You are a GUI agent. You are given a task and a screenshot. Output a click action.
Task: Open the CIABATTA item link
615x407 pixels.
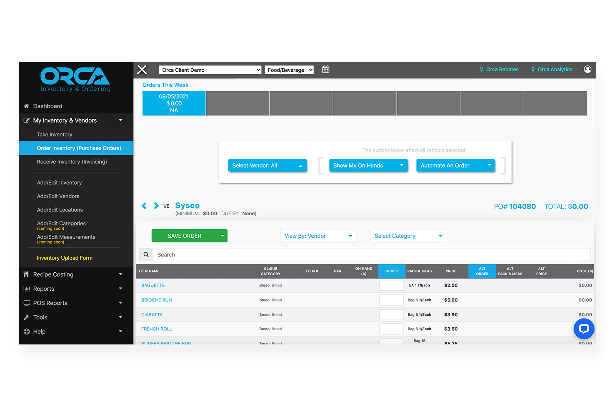(x=152, y=315)
